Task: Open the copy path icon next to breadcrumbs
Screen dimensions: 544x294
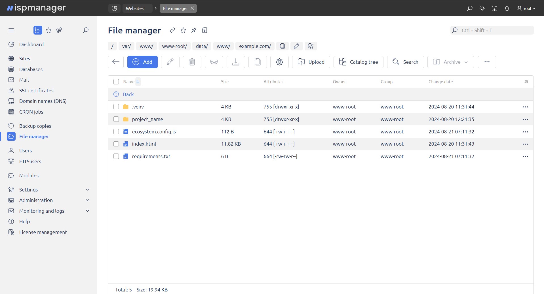Action: pyautogui.click(x=282, y=46)
